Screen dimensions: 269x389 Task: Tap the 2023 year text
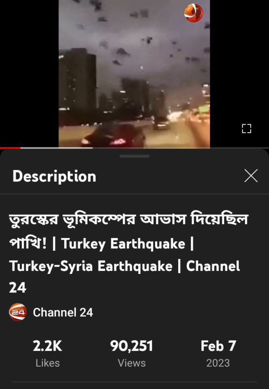point(218,363)
